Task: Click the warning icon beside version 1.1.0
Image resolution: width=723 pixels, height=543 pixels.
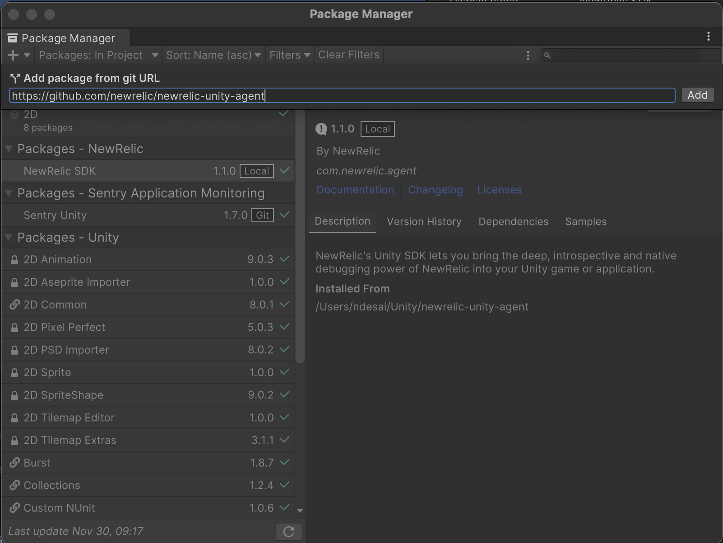Action: click(321, 129)
